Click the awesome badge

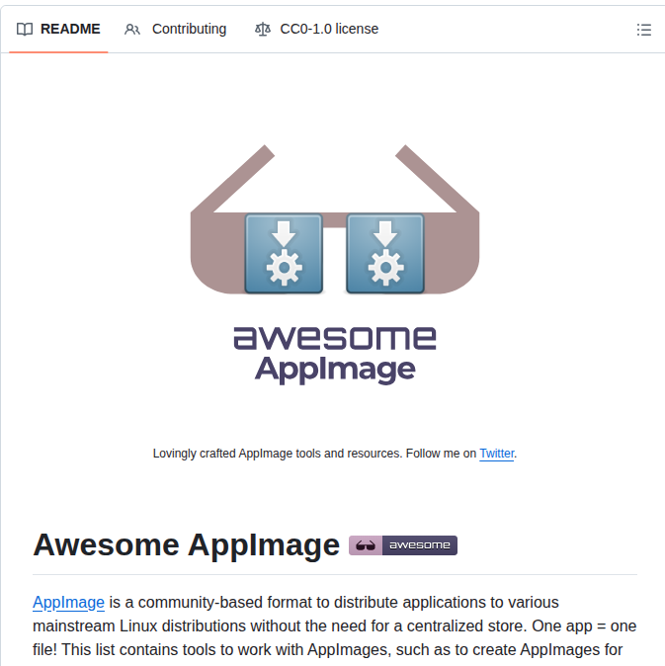tap(403, 545)
